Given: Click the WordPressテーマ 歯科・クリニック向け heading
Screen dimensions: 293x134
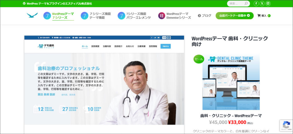Looking at the screenshot, I should (x=230, y=41).
